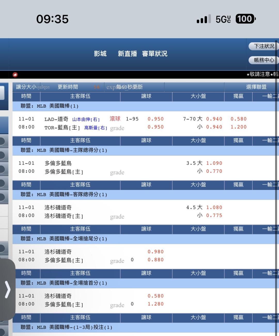
Task: Open the 審單狀況 menu item
Action: pyautogui.click(x=155, y=54)
